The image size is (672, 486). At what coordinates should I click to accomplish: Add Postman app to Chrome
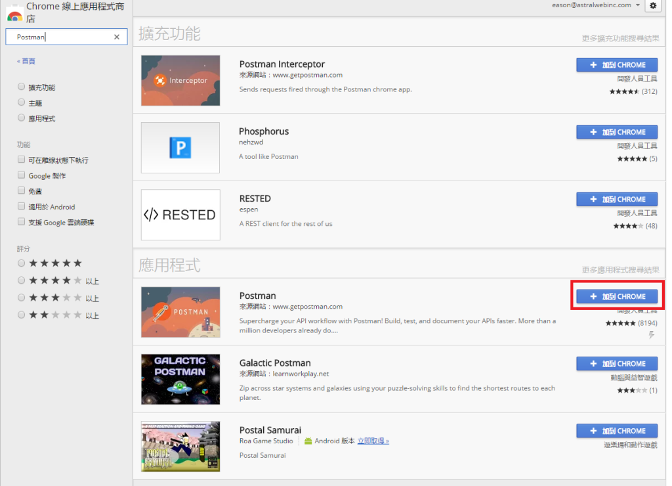617,296
